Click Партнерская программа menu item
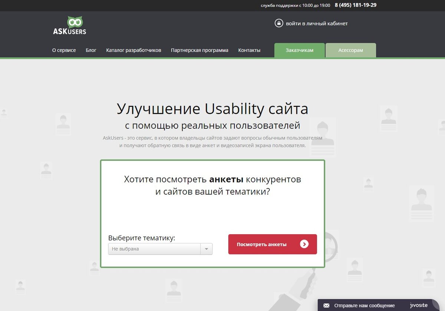The width and height of the screenshot is (445, 311). (x=199, y=50)
